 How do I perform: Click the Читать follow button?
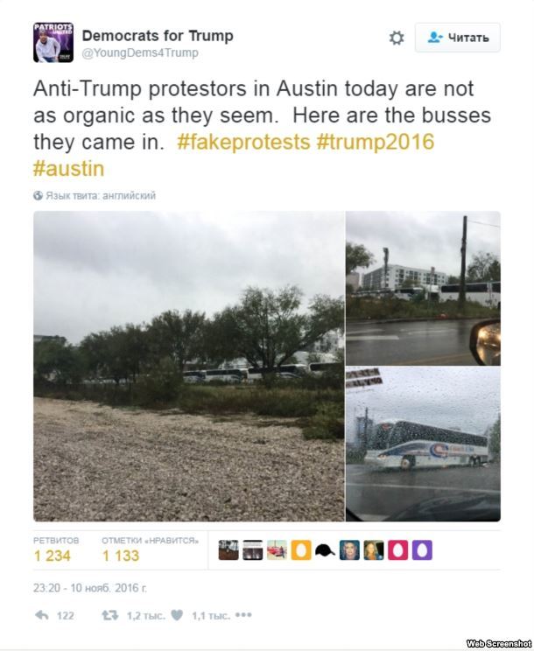[x=458, y=38]
